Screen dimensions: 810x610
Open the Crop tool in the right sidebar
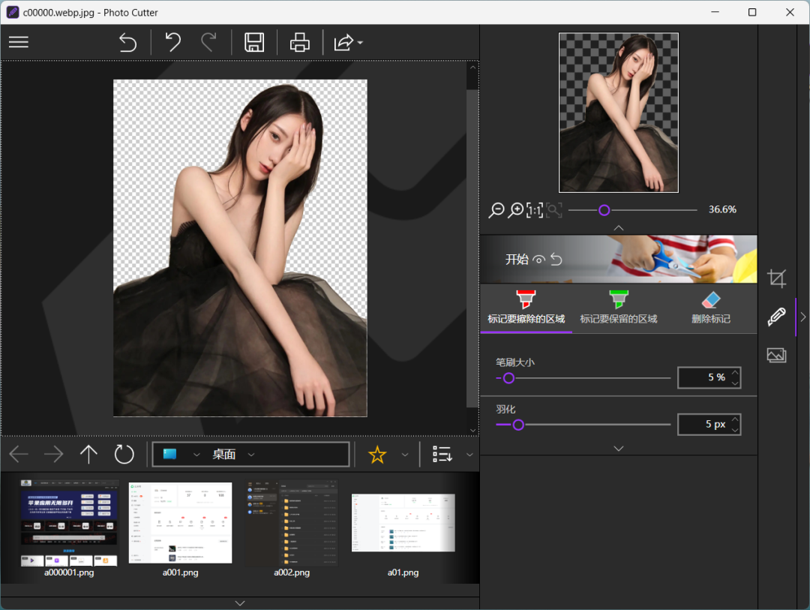776,278
